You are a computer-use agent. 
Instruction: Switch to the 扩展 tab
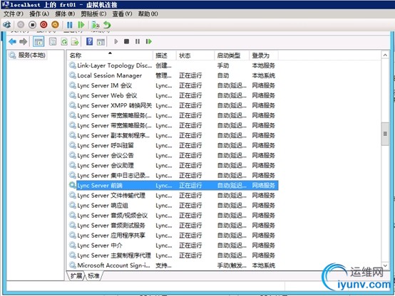[76, 276]
